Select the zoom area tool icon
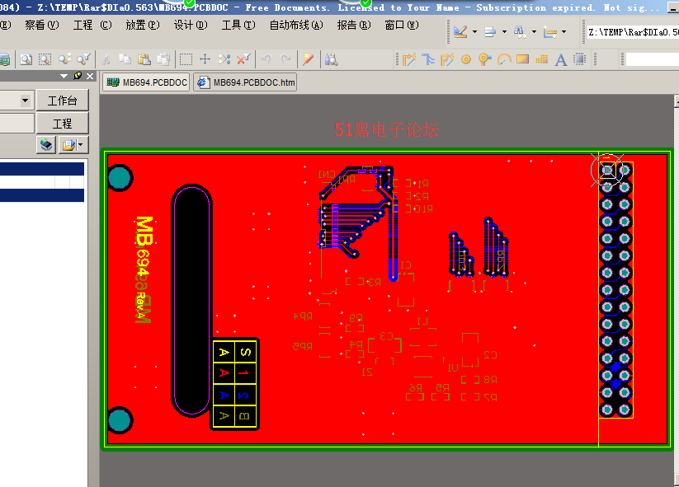The image size is (679, 487). tap(45, 59)
